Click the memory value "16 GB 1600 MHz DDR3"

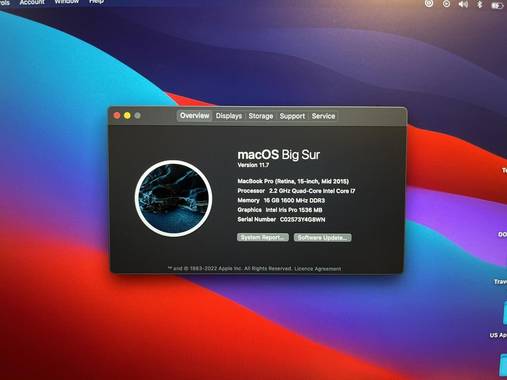(294, 200)
